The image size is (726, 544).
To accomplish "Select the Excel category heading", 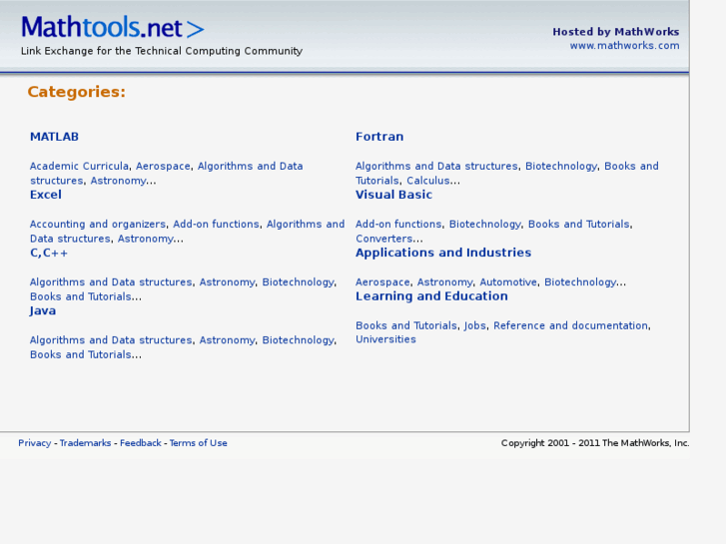I will click(46, 195).
